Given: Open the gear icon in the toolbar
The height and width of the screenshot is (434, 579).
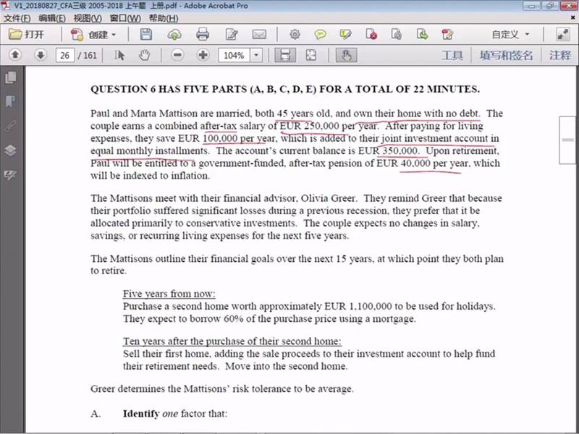Looking at the screenshot, I should (x=295, y=35).
